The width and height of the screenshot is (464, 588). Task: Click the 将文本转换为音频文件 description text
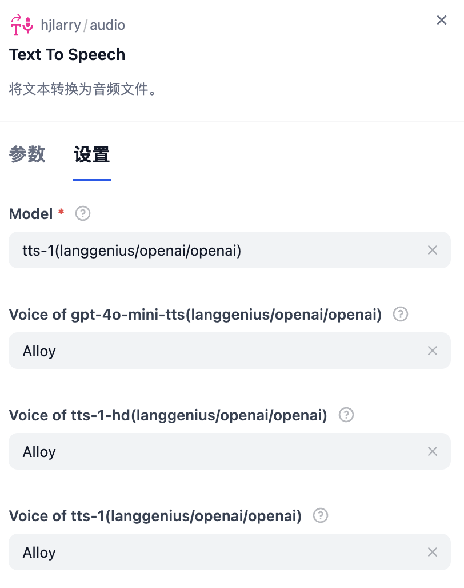pos(83,89)
